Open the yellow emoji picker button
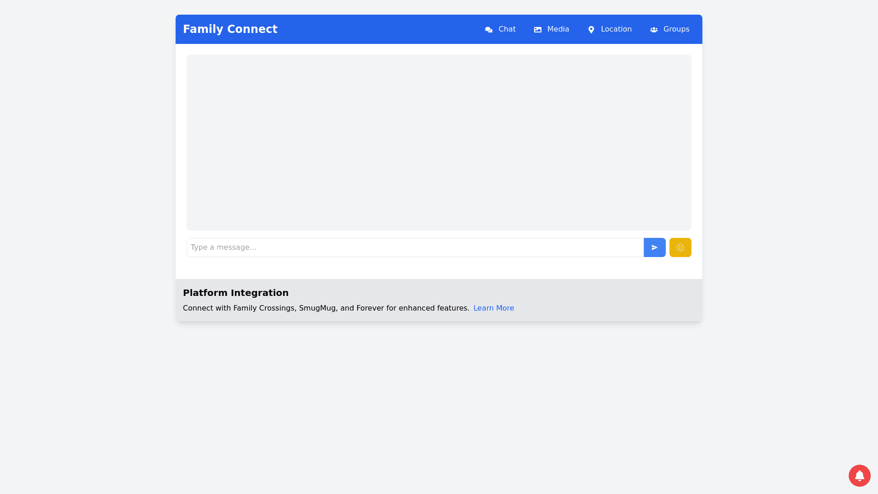The image size is (878, 494). (x=680, y=247)
